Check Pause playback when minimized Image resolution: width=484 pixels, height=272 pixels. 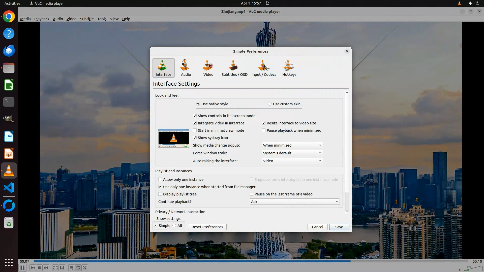264,130
